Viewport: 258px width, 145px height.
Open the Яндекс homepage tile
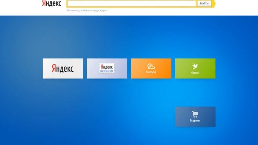(63, 68)
